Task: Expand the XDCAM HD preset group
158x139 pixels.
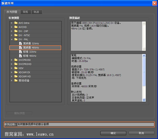Action: 12,76
